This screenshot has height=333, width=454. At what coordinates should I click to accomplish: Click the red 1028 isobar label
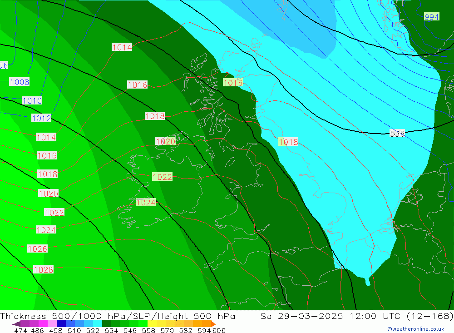[44, 270]
